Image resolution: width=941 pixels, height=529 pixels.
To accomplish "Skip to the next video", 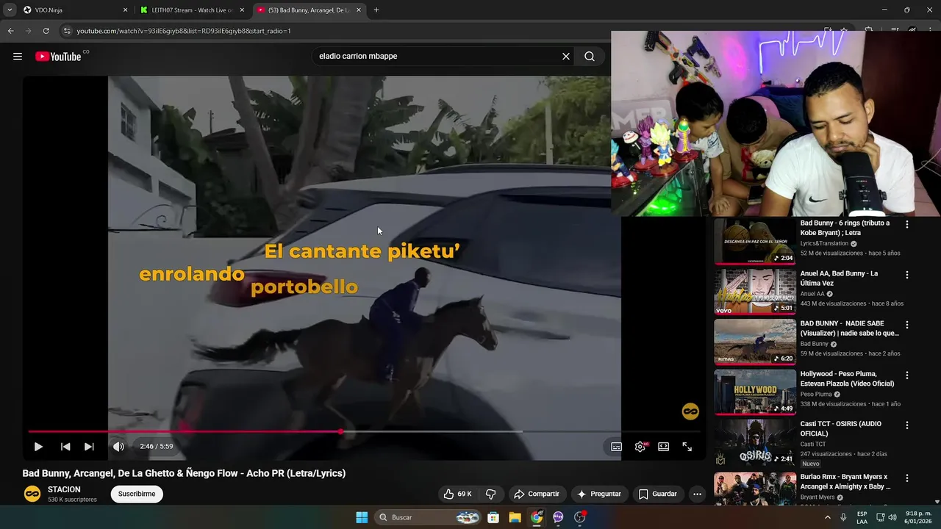I will [x=89, y=447].
